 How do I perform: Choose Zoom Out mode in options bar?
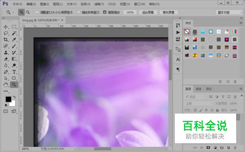click(x=28, y=12)
